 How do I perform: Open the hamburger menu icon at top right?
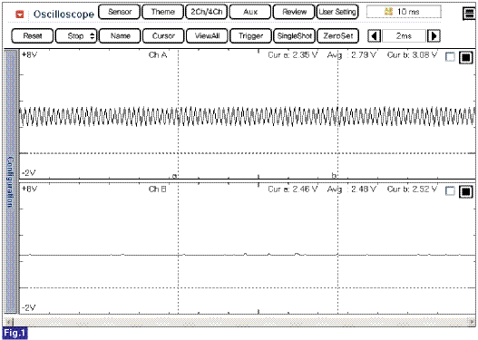point(469,14)
